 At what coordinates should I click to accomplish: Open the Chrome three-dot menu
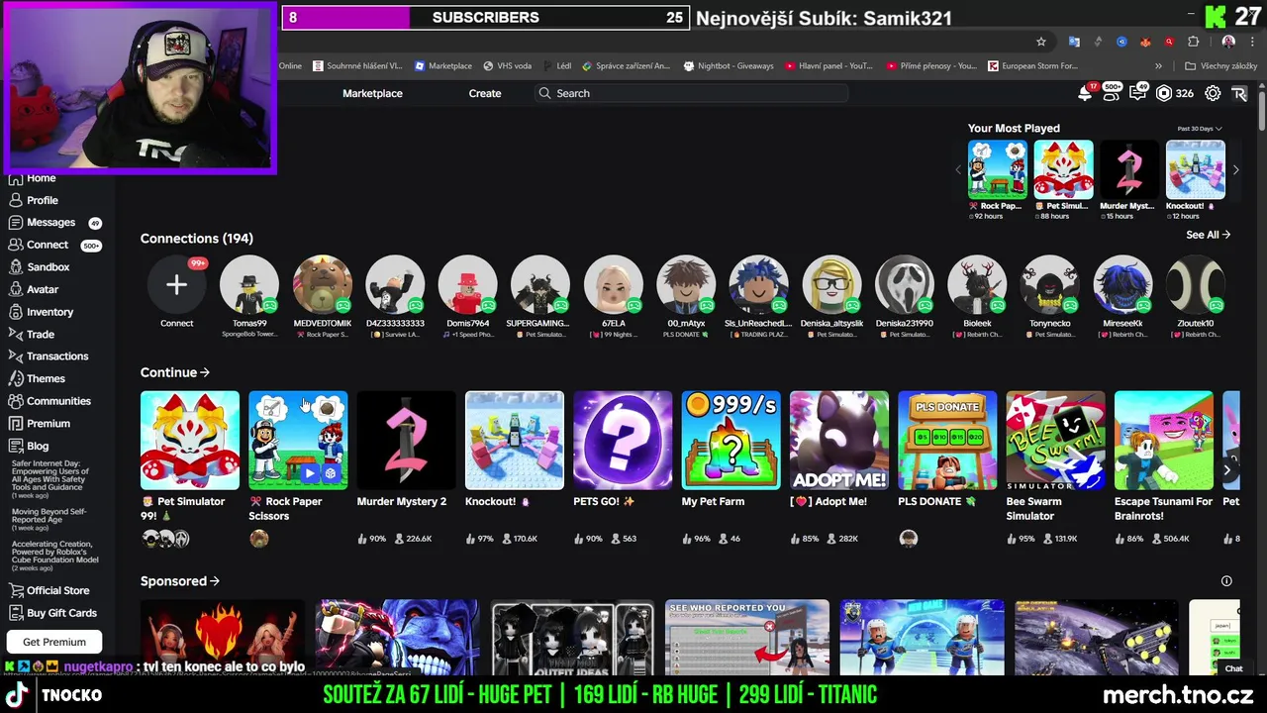(1251, 42)
